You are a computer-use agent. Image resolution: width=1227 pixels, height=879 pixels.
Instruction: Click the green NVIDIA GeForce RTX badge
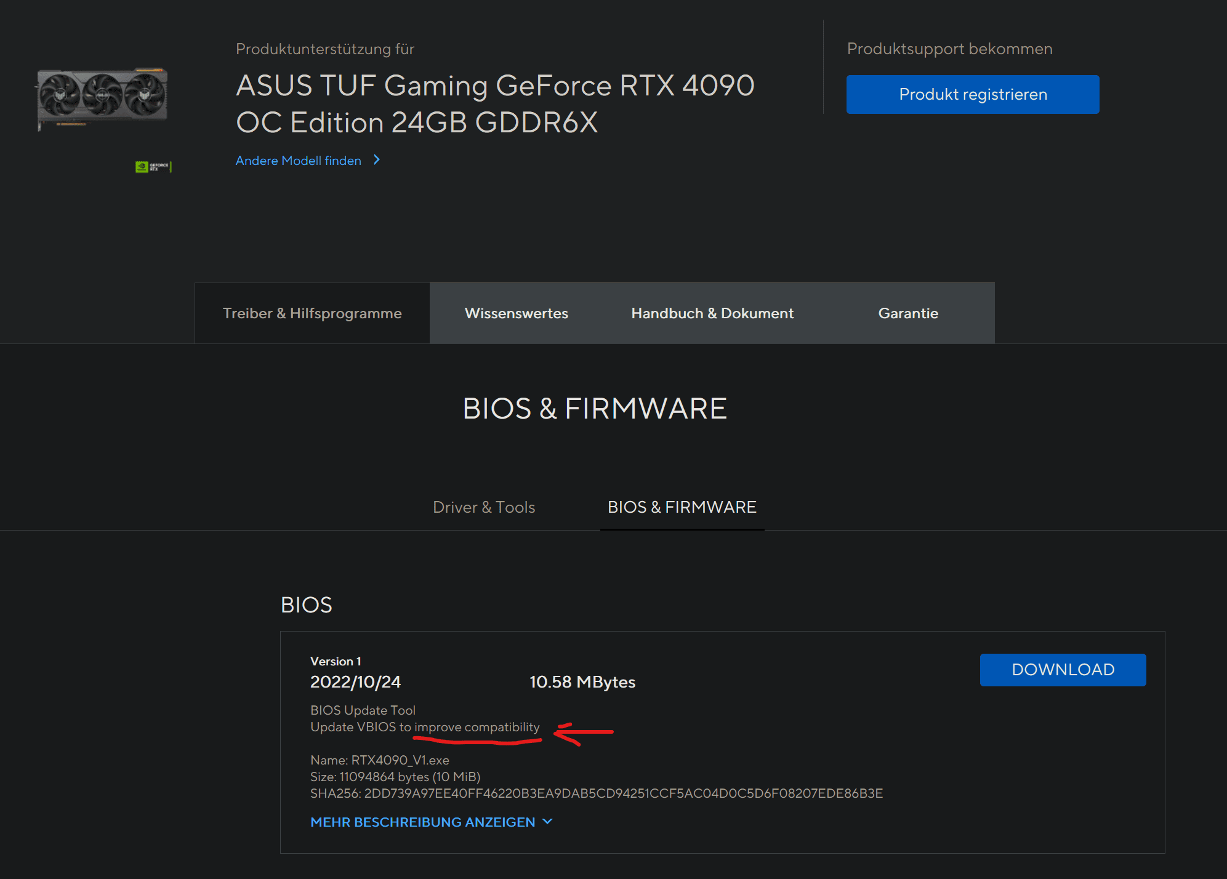pyautogui.click(x=153, y=167)
